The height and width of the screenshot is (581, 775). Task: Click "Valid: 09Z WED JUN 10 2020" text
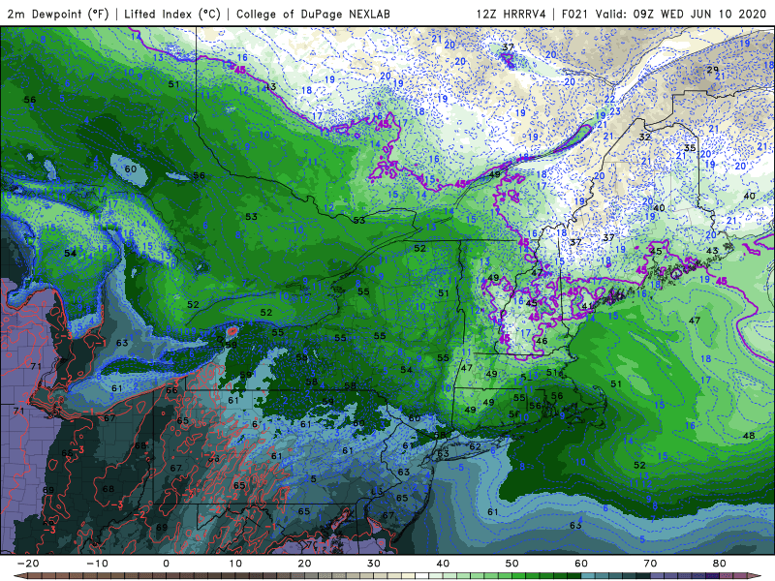point(681,14)
